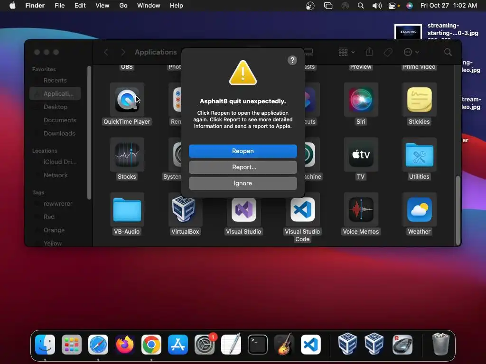
Task: Open System Preferences from the Dock
Action: point(205,344)
